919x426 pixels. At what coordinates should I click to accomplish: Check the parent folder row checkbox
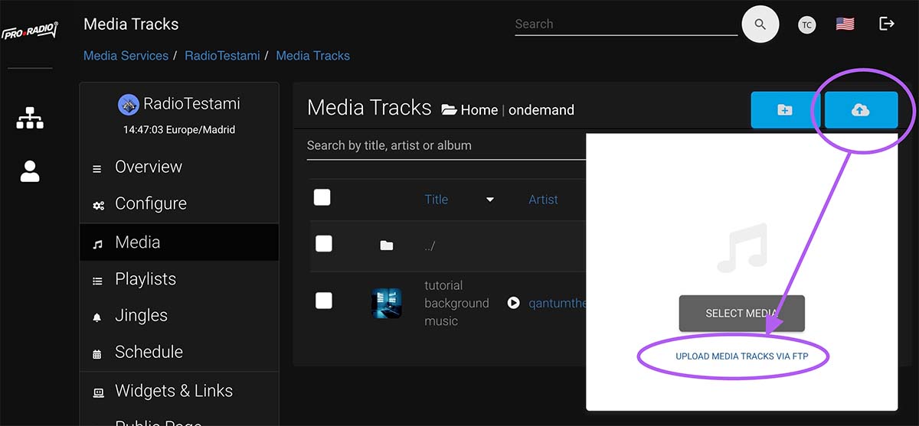pyautogui.click(x=324, y=243)
